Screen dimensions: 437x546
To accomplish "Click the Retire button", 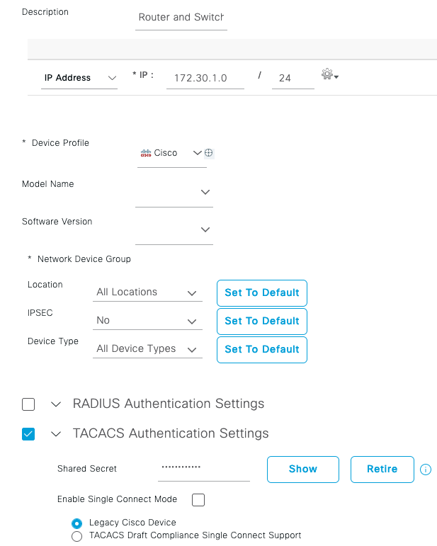I will [382, 469].
